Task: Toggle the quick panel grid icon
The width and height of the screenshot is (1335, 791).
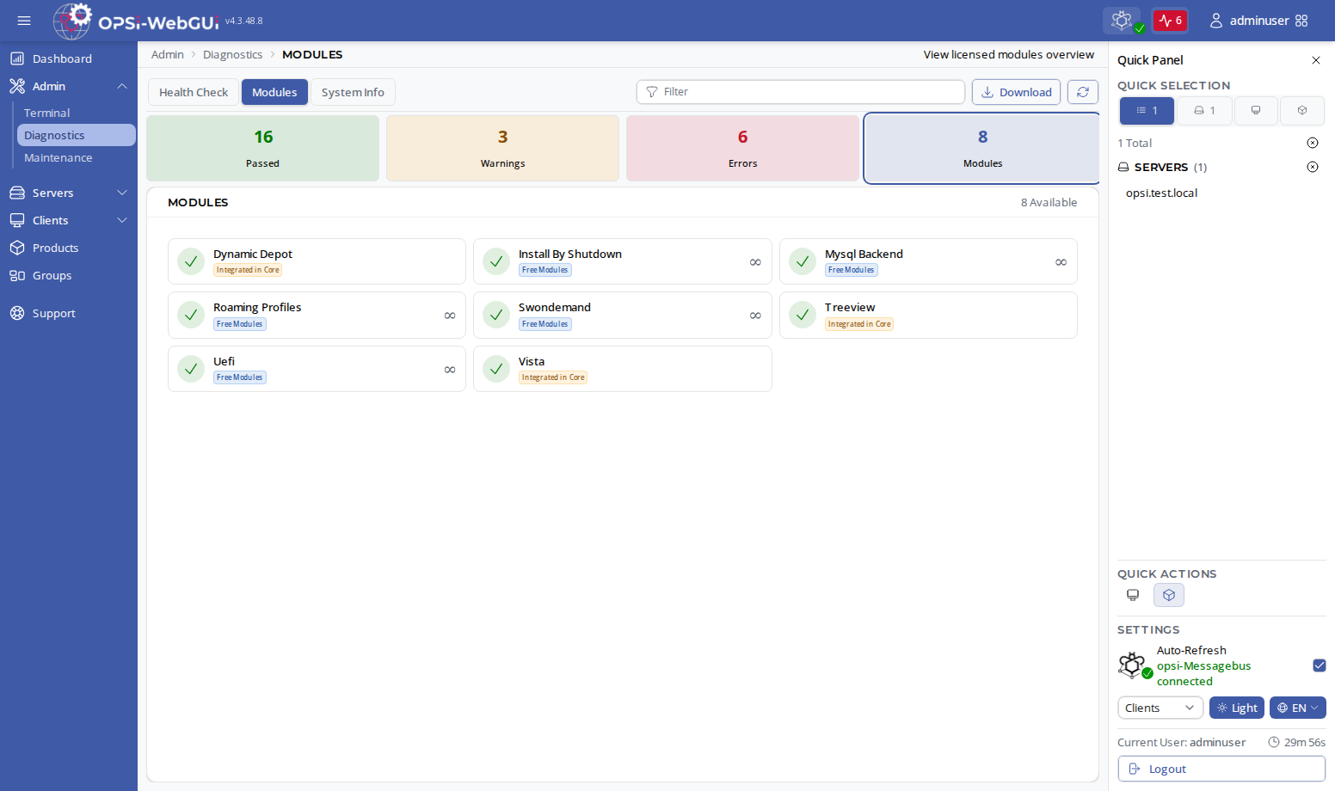Action: click(1301, 21)
